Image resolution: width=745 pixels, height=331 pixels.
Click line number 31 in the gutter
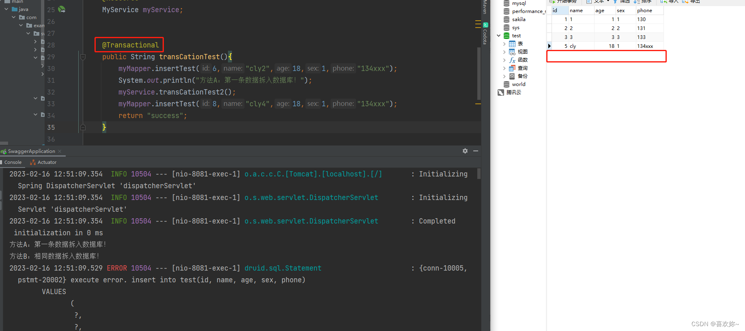pos(51,80)
